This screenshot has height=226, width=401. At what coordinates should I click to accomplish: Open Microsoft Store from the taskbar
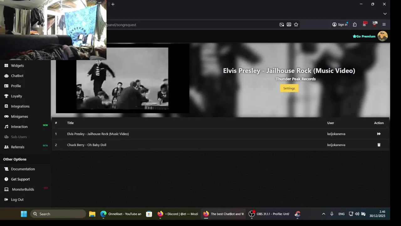[149, 214]
